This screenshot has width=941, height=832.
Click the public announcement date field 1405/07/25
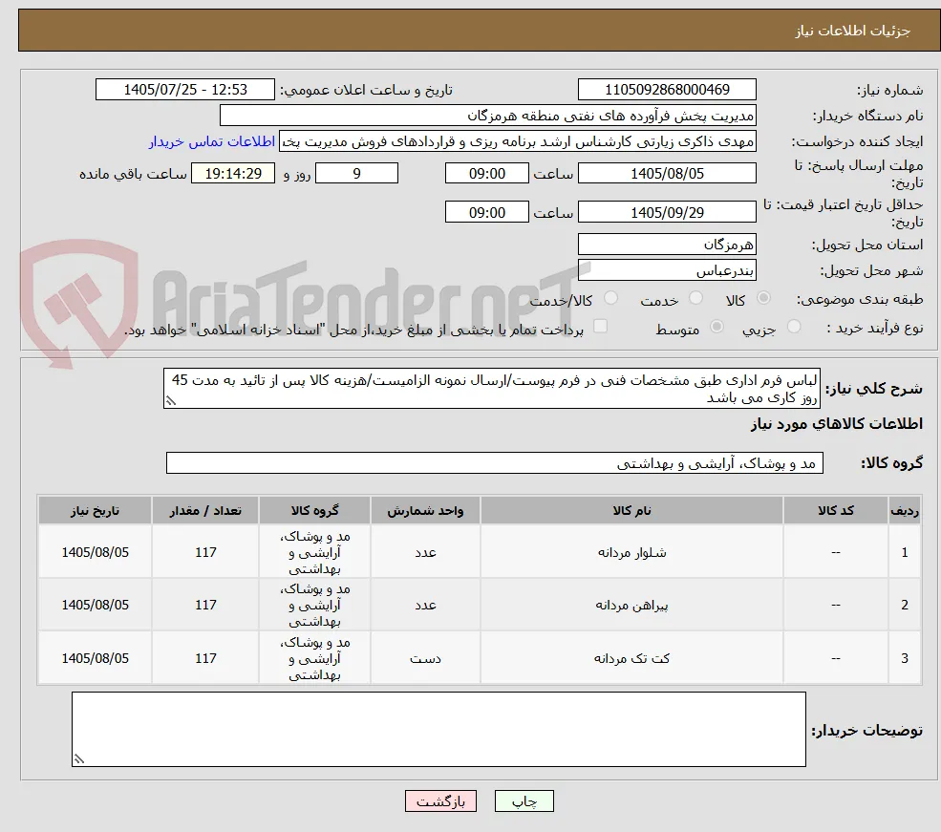pyautogui.click(x=184, y=90)
